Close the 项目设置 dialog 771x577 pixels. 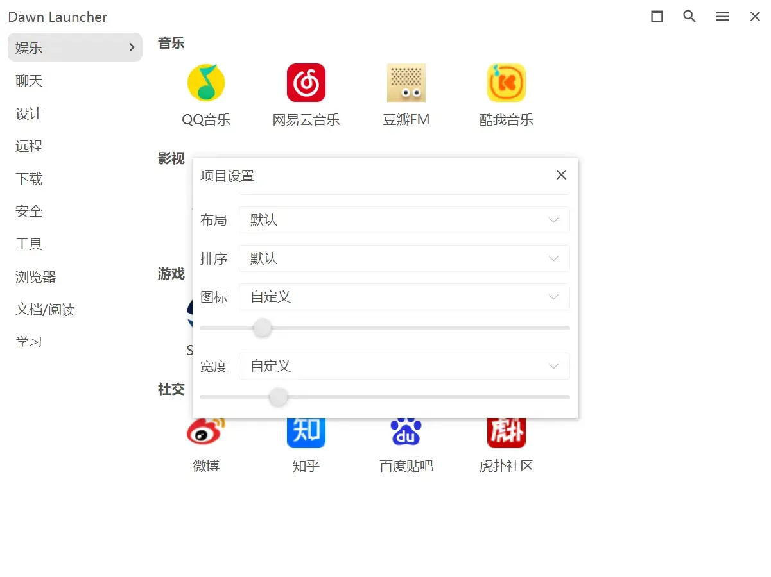click(x=561, y=175)
